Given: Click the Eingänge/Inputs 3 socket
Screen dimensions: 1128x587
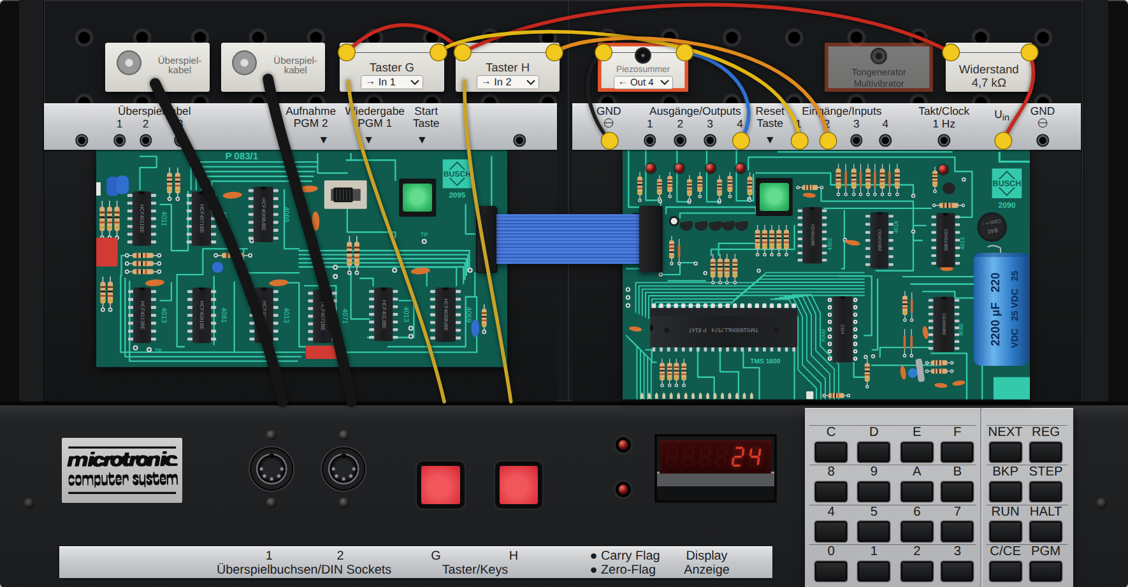Looking at the screenshot, I should (857, 140).
